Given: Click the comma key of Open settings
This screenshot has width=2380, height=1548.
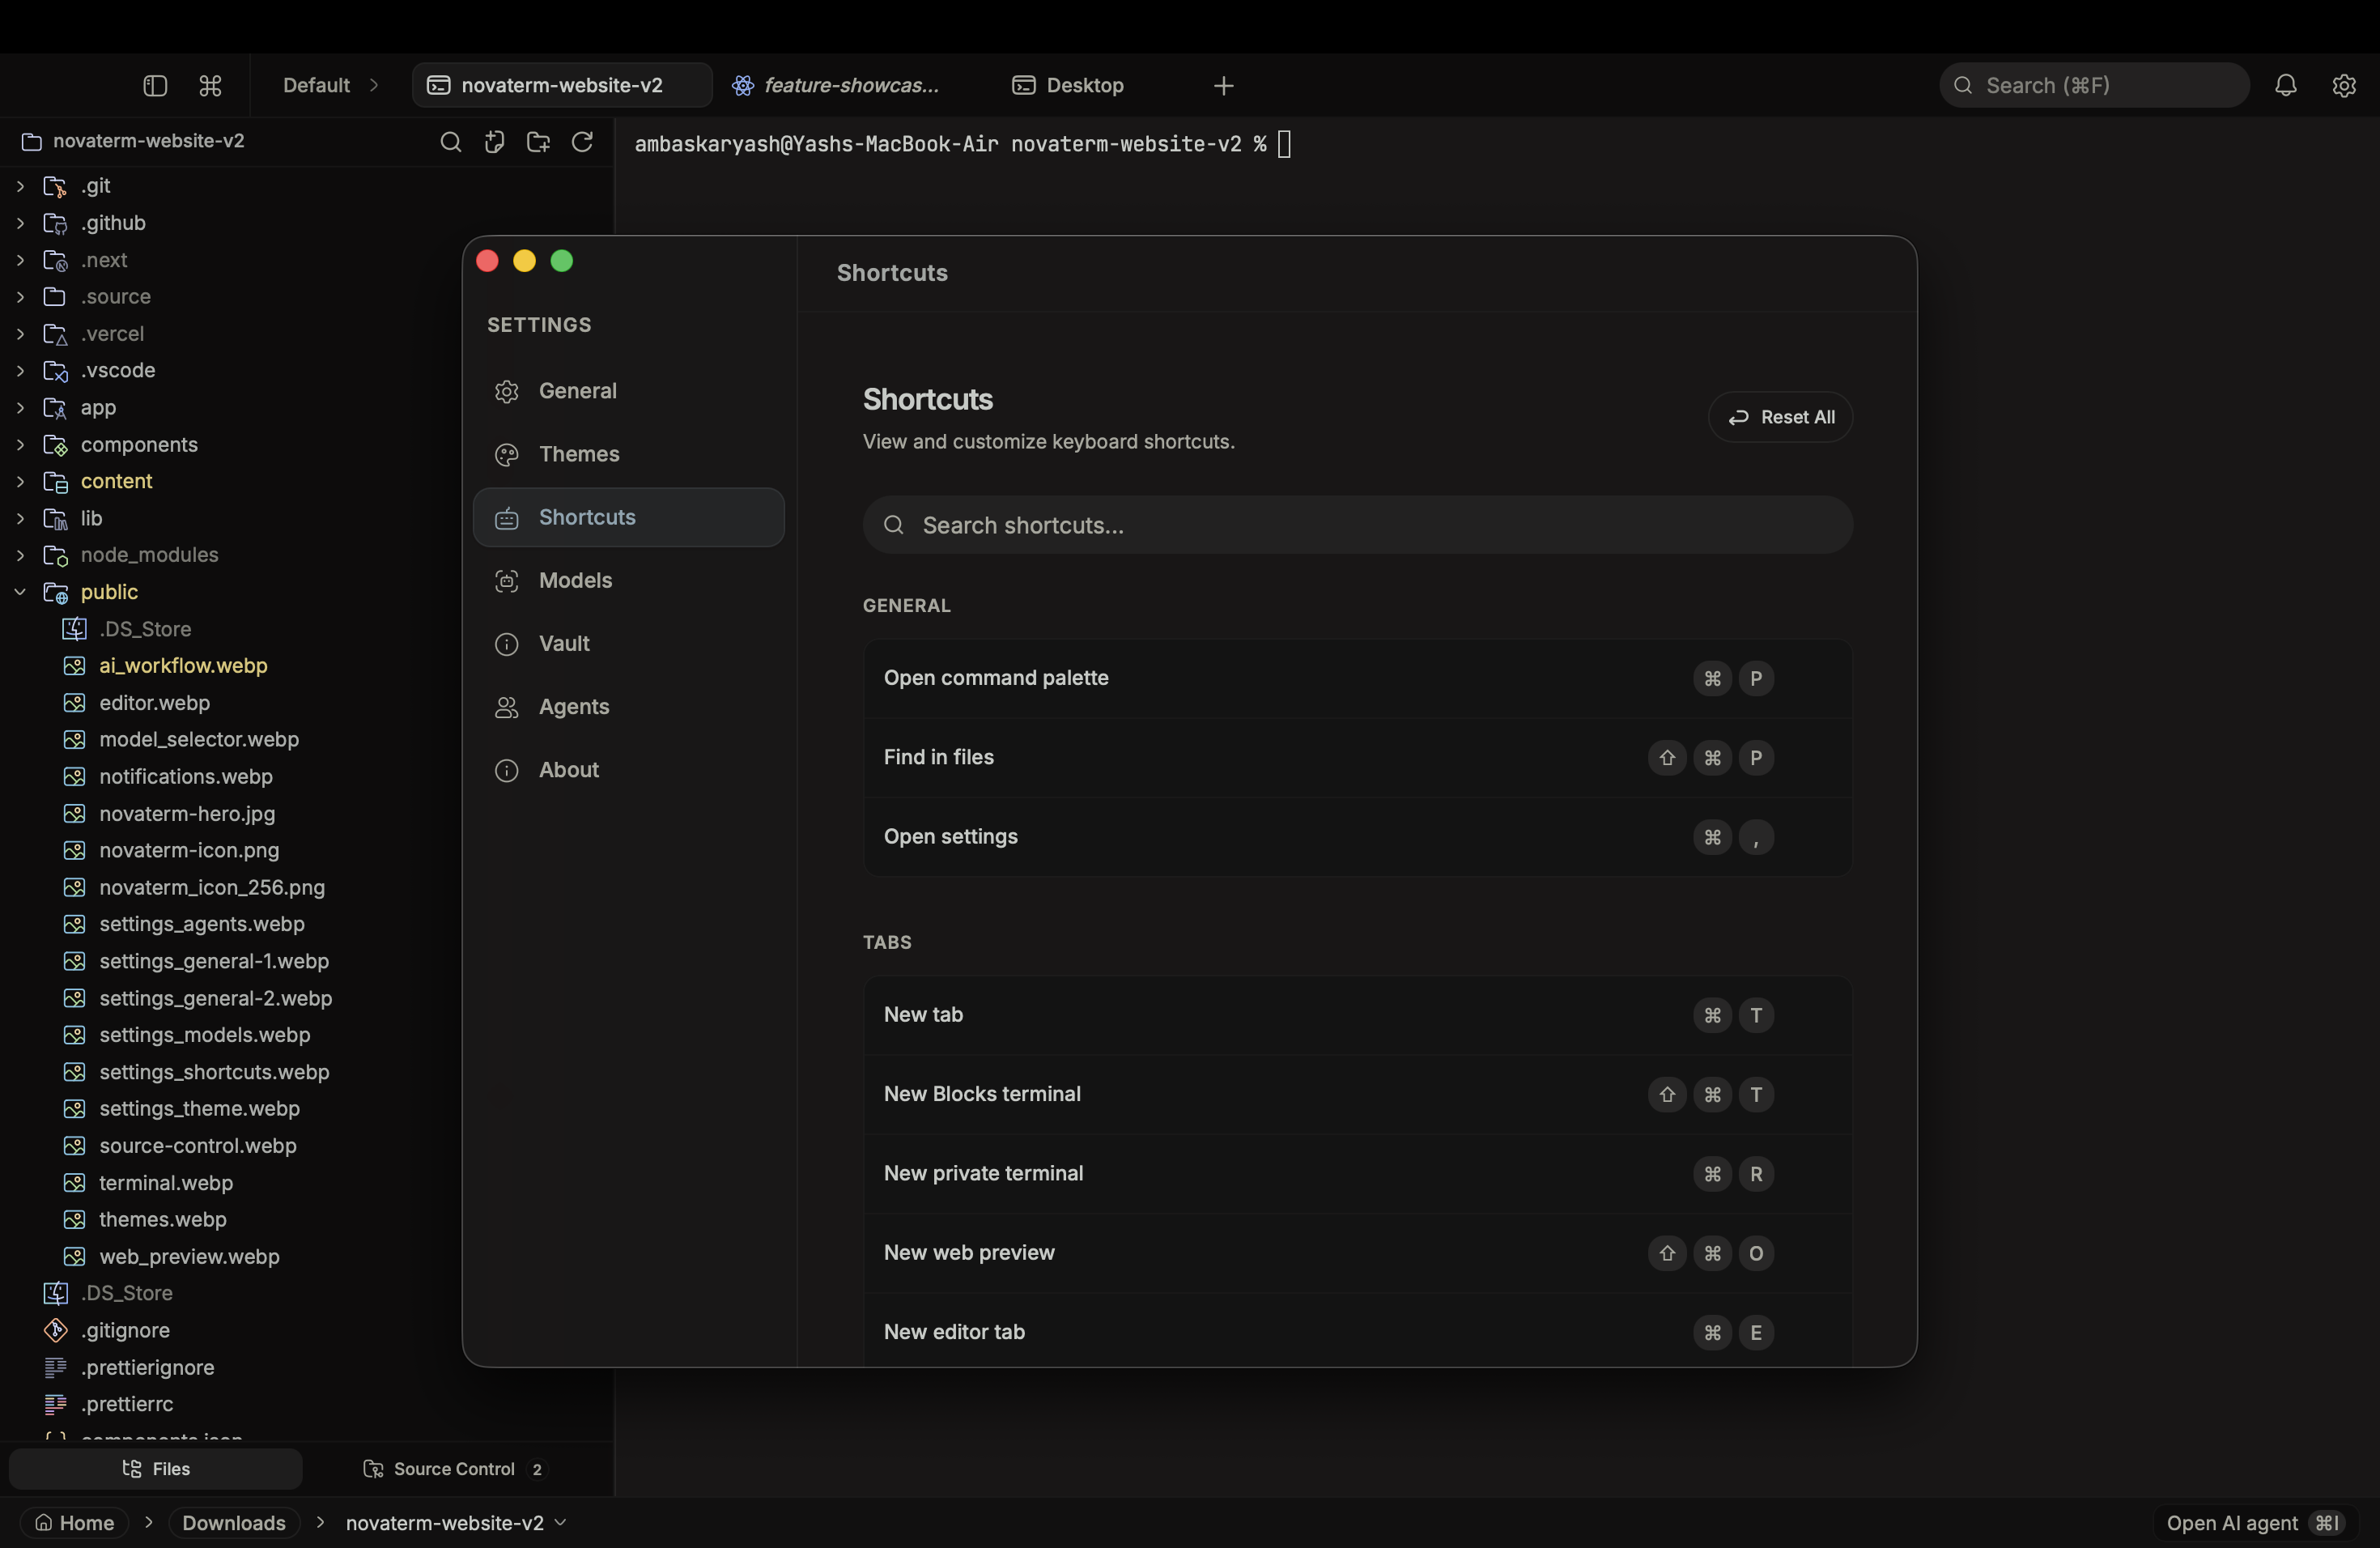Looking at the screenshot, I should tap(1756, 837).
